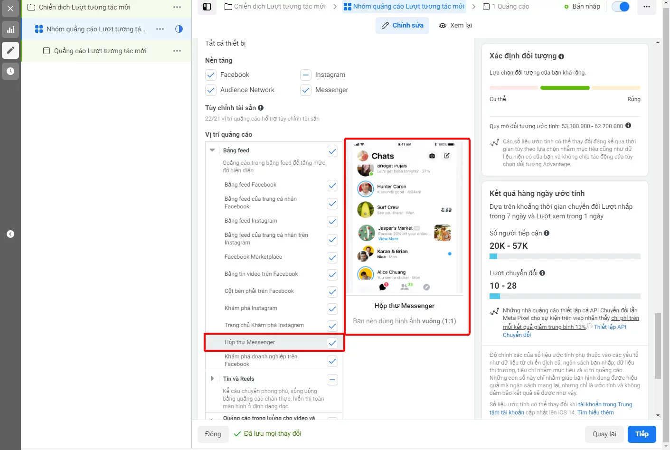
Task: Open the charts performance icon in sidebar
Action: tap(10, 29)
